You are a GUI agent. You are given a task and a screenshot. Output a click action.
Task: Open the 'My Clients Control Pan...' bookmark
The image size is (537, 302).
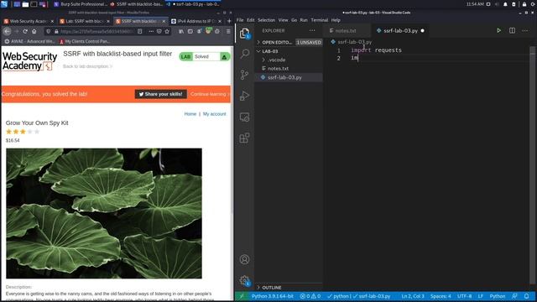[85, 41]
